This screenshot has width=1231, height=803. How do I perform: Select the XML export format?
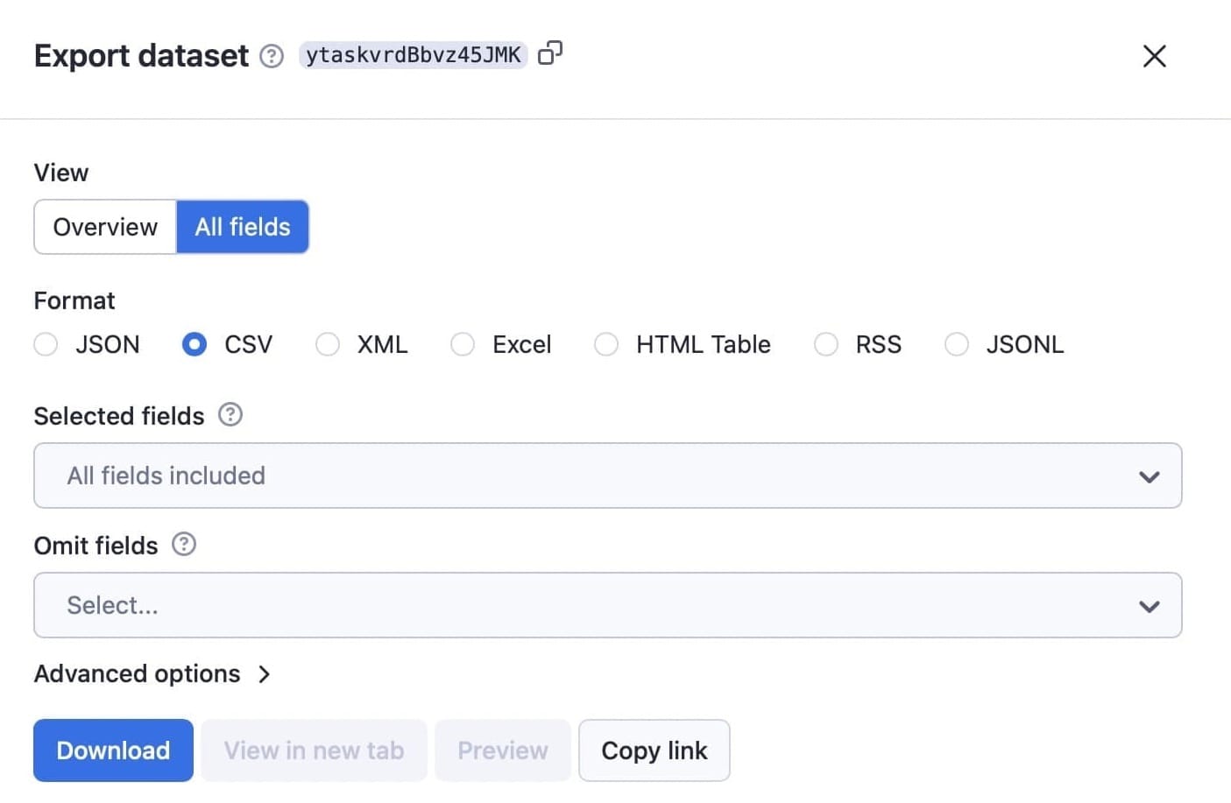327,344
